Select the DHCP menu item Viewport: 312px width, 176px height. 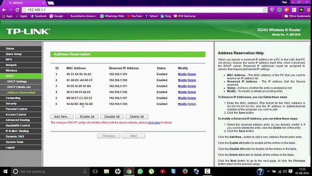pyautogui.click(x=21, y=76)
